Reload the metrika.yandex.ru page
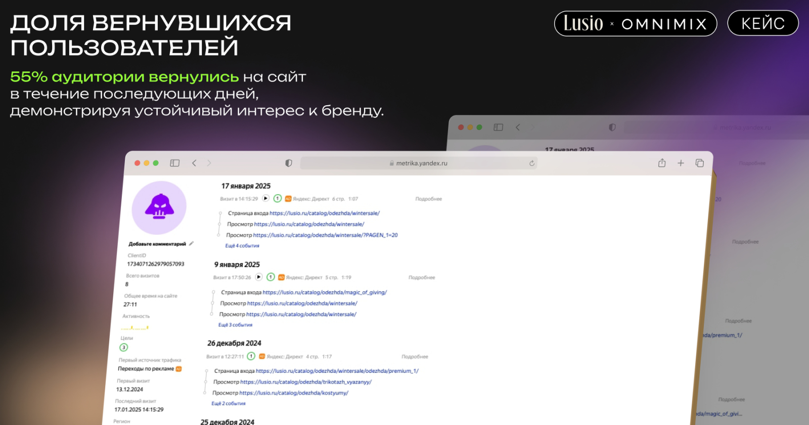The image size is (809, 425). (532, 163)
